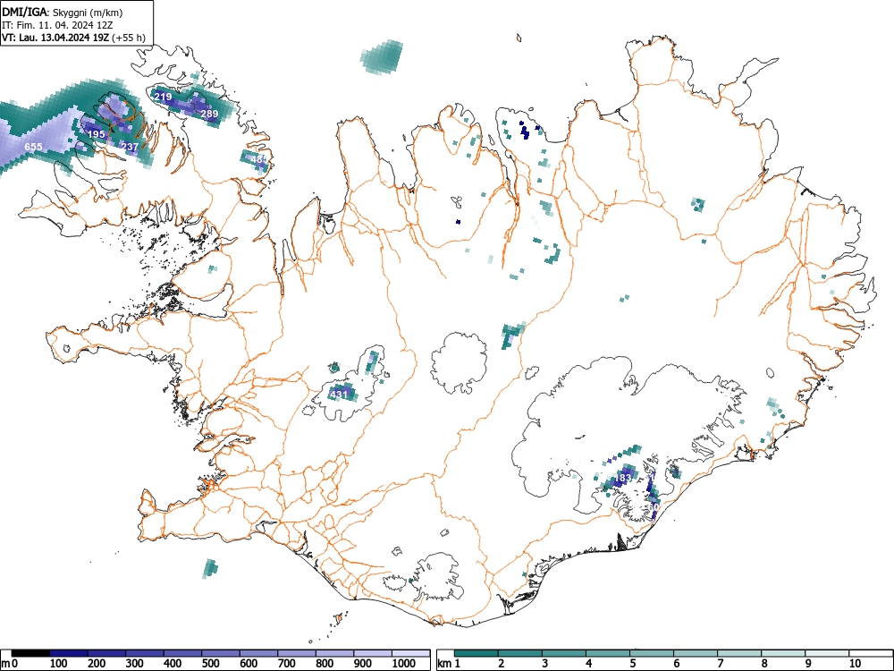The image size is (894, 671).
Task: Click the 195 visibility value on the map
Action: point(97,134)
